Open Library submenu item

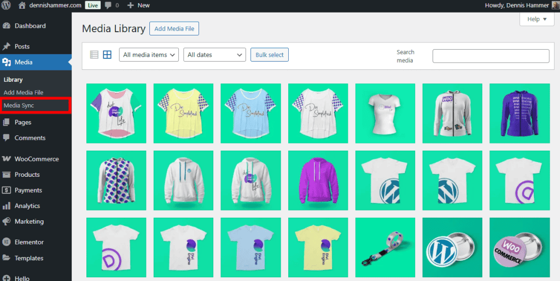(13, 80)
